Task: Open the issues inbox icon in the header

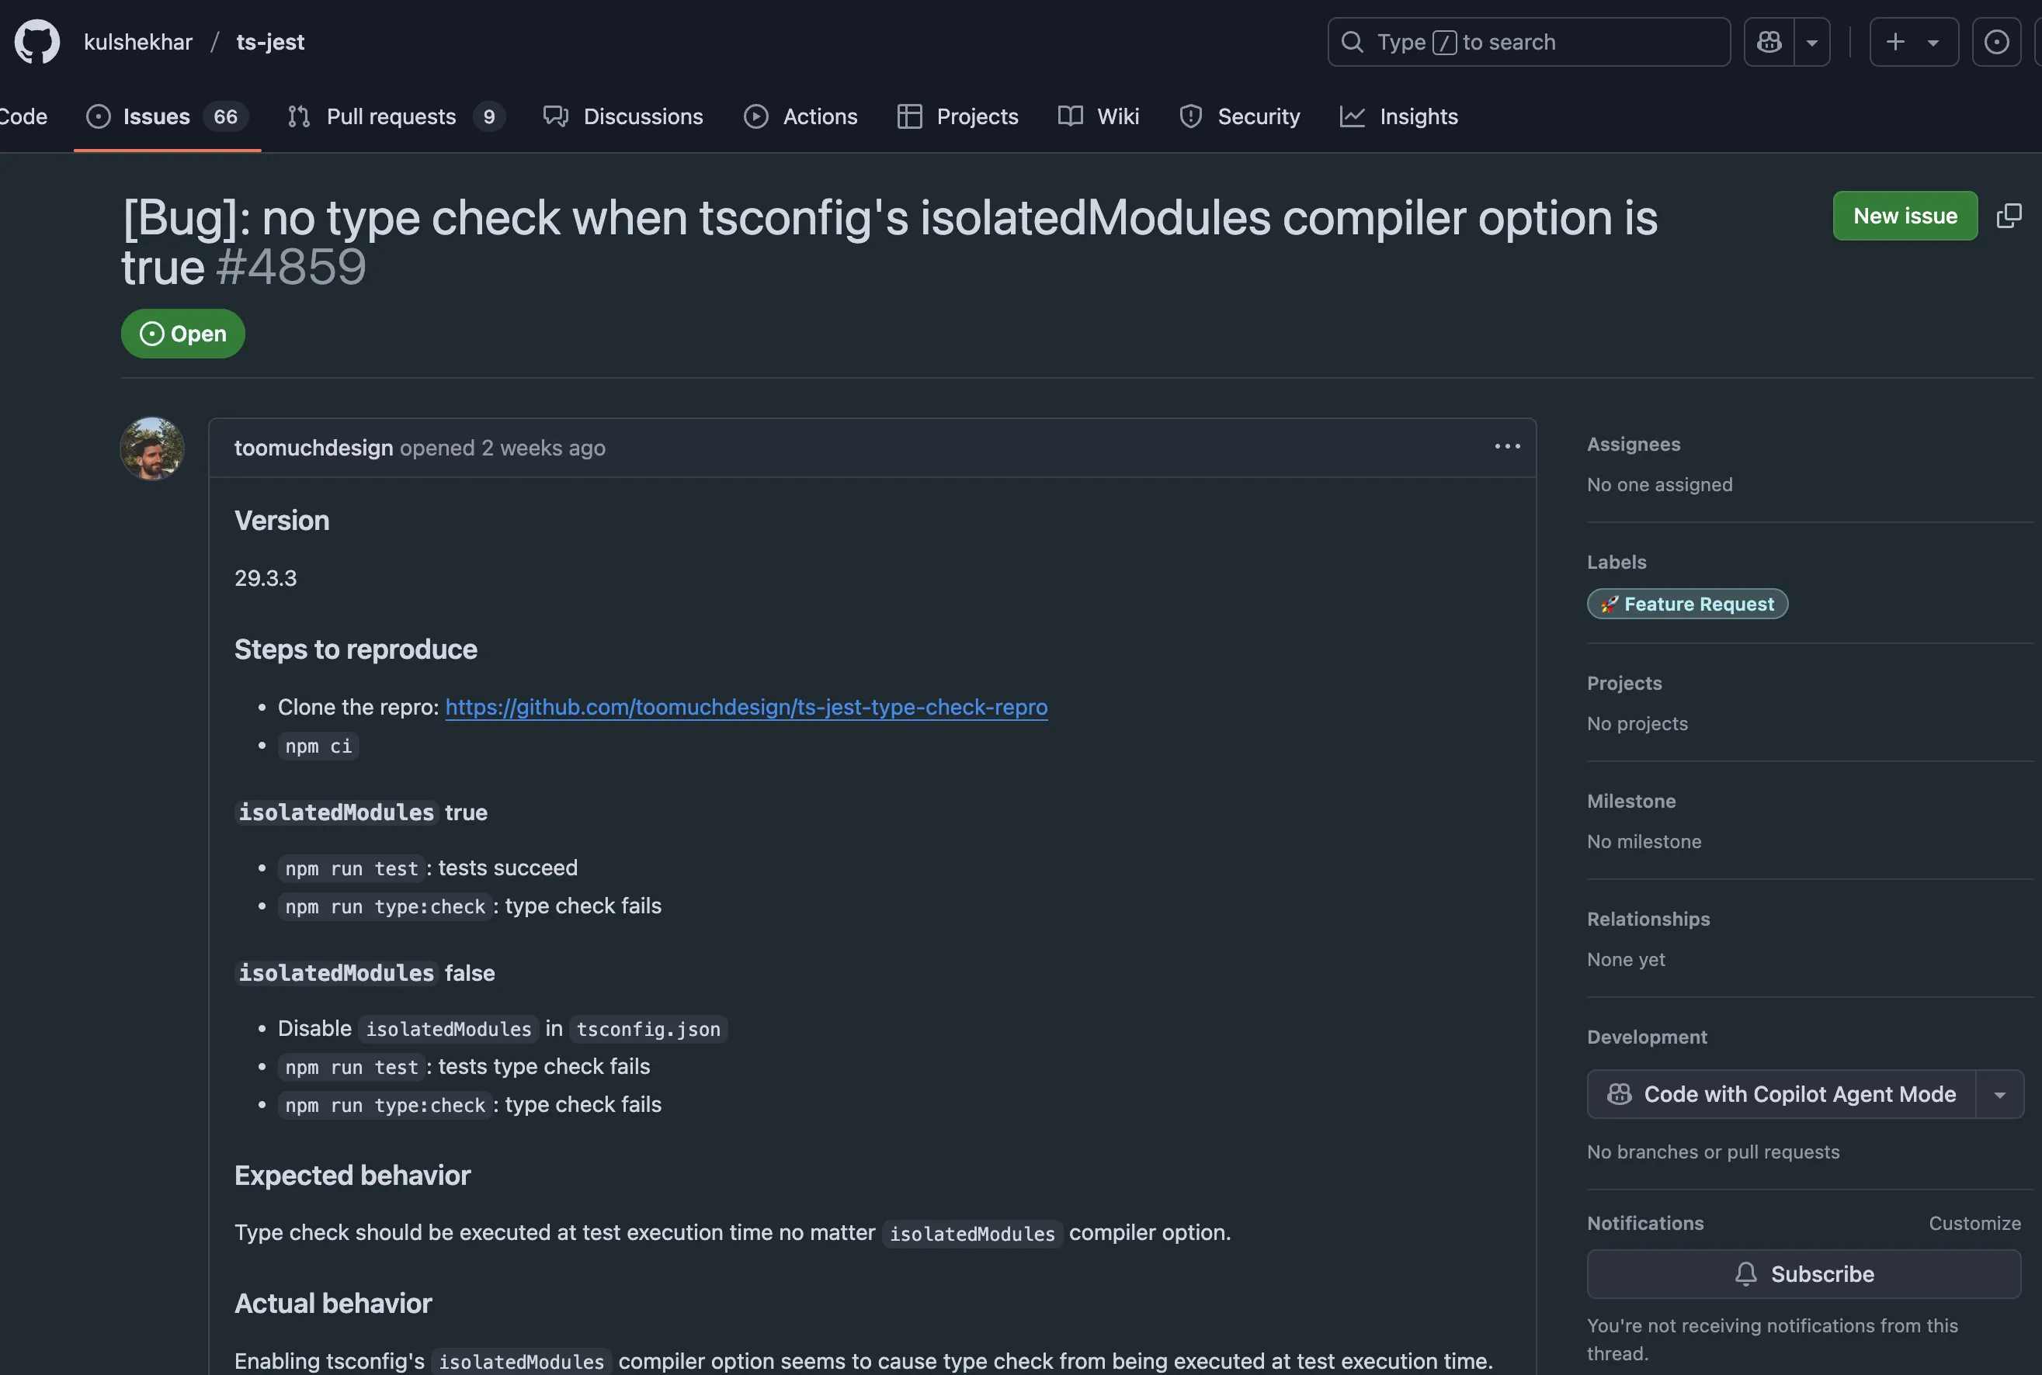Action: click(x=1996, y=42)
